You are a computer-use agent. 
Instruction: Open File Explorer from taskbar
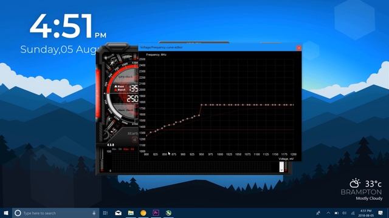(131, 213)
